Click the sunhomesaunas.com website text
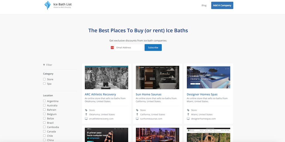 click(x=151, y=119)
